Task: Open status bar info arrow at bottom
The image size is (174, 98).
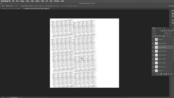Action: click(x=22, y=97)
